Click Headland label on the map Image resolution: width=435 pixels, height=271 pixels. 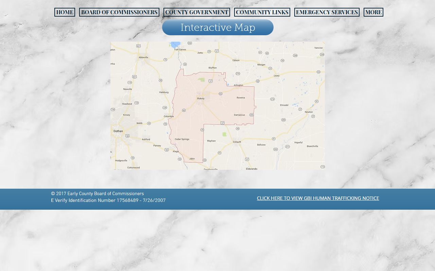(127, 104)
